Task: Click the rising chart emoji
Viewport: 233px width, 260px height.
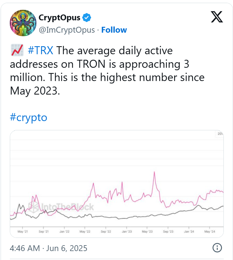Action: click(x=17, y=50)
